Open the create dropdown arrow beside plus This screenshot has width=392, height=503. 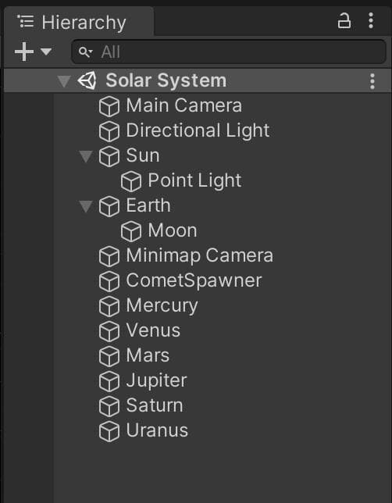(x=46, y=52)
